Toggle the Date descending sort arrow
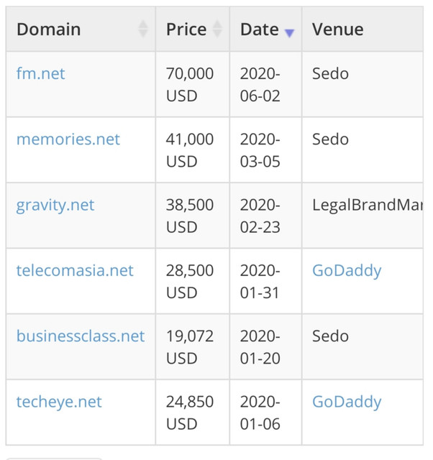433x460 pixels. point(289,33)
